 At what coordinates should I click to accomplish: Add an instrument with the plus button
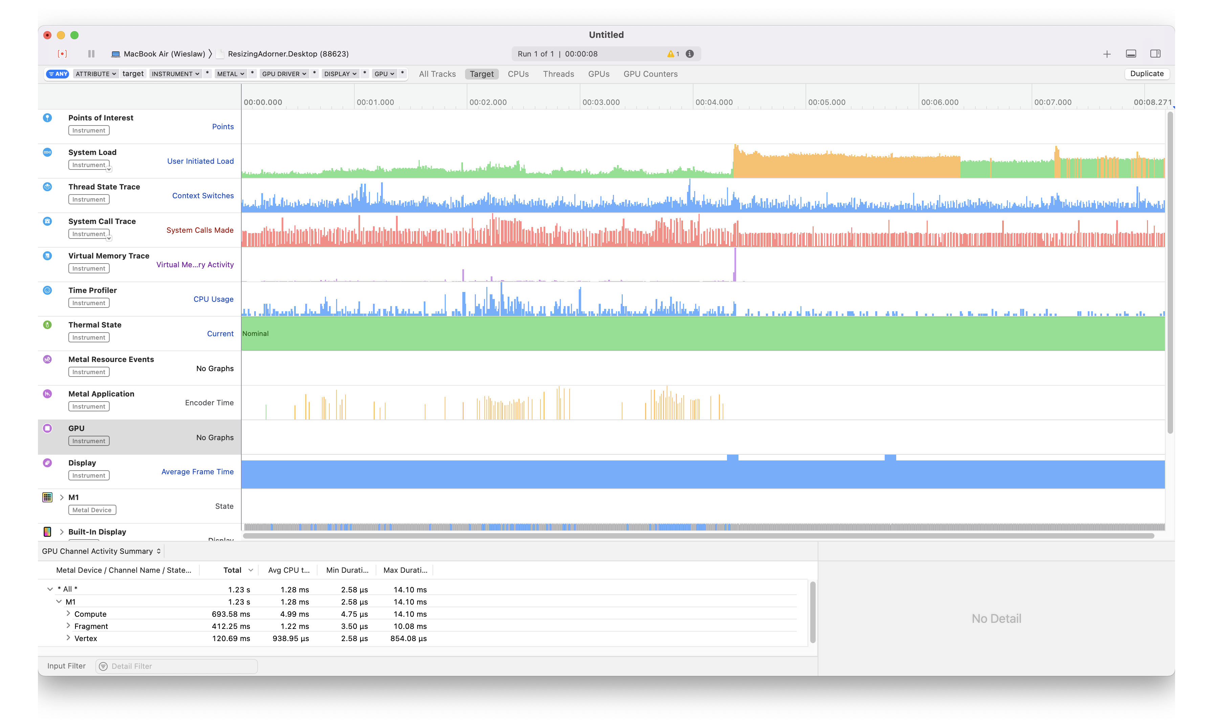[x=1107, y=54]
